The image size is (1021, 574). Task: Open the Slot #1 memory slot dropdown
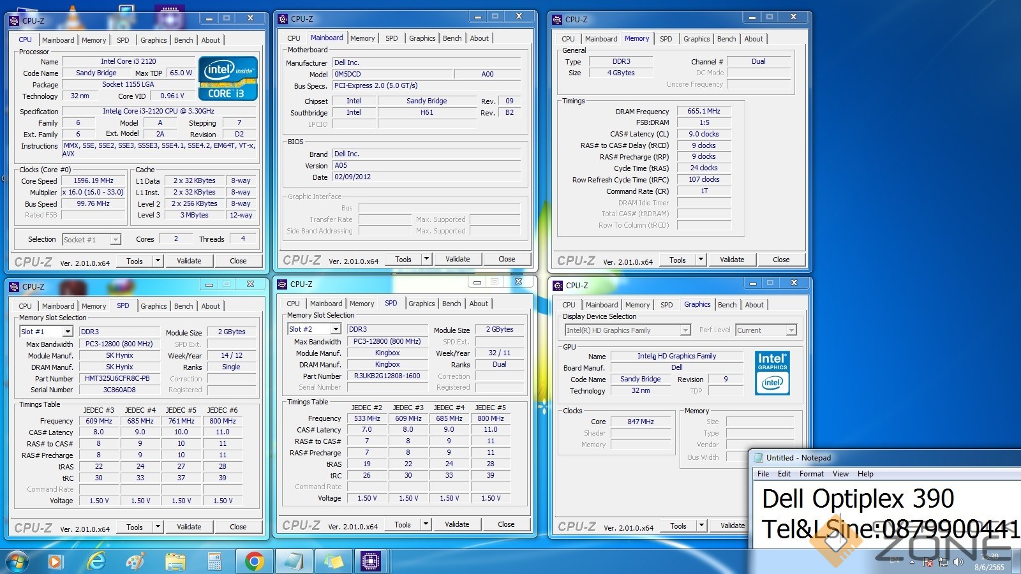(x=67, y=332)
